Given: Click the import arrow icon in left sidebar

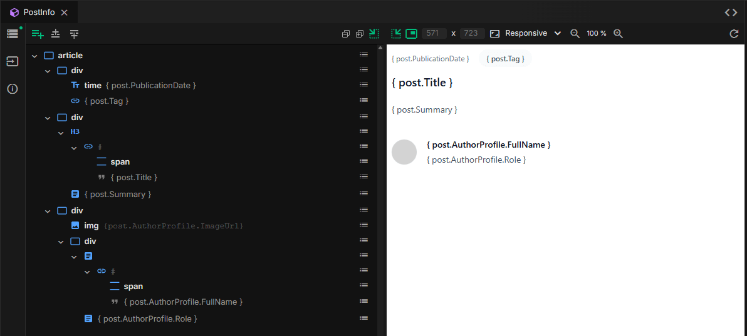Looking at the screenshot, I should click(x=13, y=61).
